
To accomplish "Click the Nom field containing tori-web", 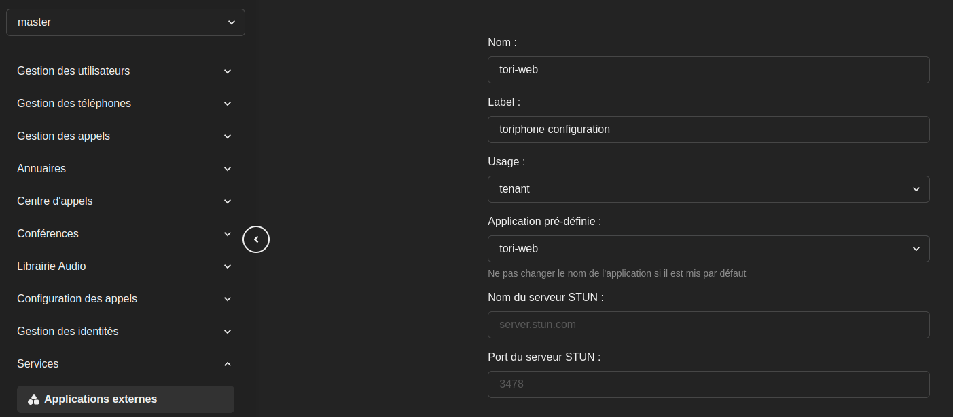I will tap(708, 70).
